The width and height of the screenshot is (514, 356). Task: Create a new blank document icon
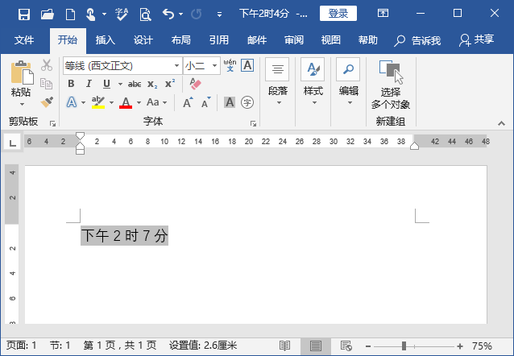pyautogui.click(x=70, y=14)
